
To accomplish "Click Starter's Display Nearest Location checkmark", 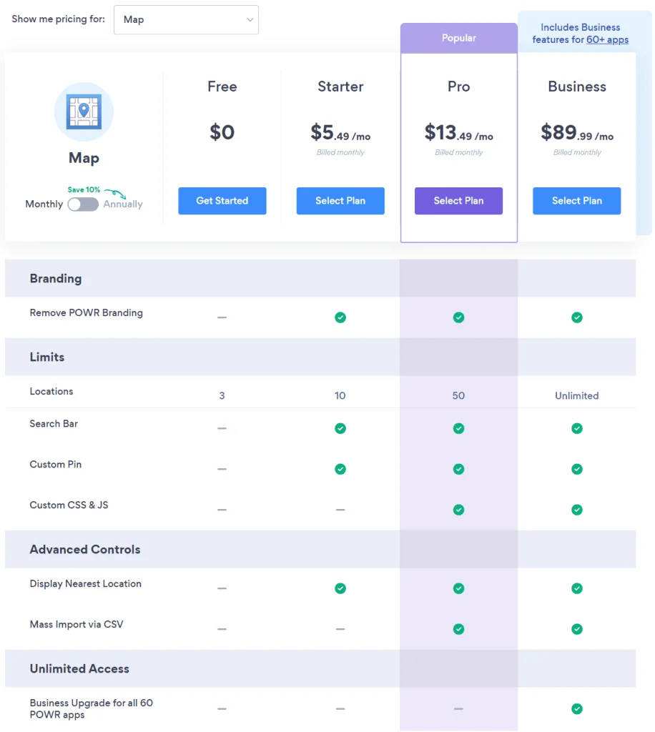I will coord(340,588).
